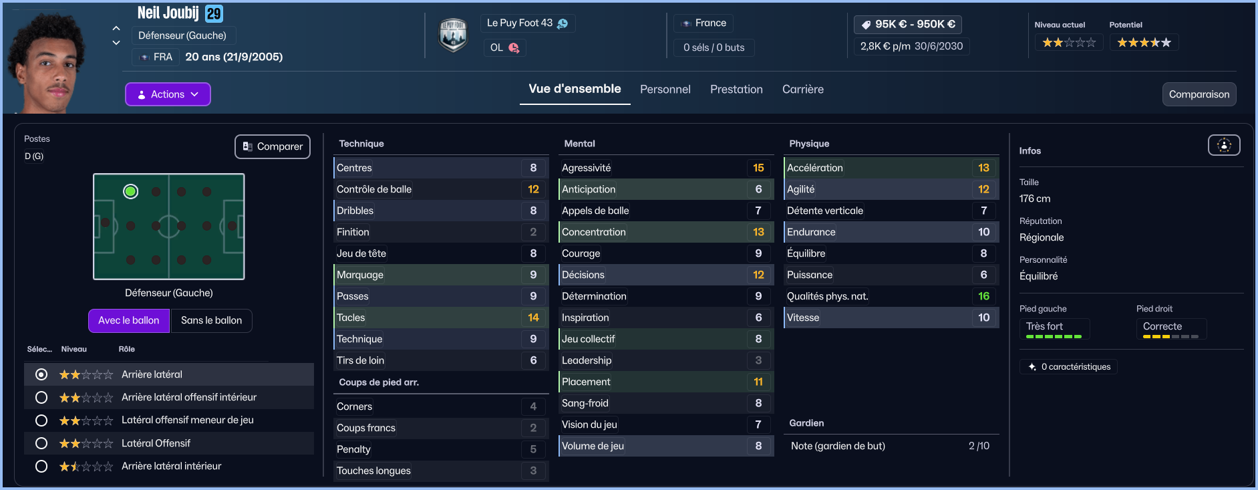Viewport: 1258px width, 490px height.
Task: Go to previous player with up chevron
Action: pyautogui.click(x=116, y=28)
